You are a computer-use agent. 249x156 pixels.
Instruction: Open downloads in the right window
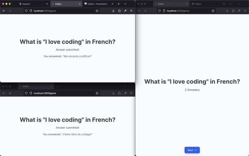227,11
